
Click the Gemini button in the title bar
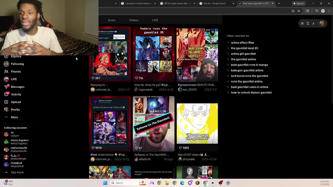pos(298,4)
